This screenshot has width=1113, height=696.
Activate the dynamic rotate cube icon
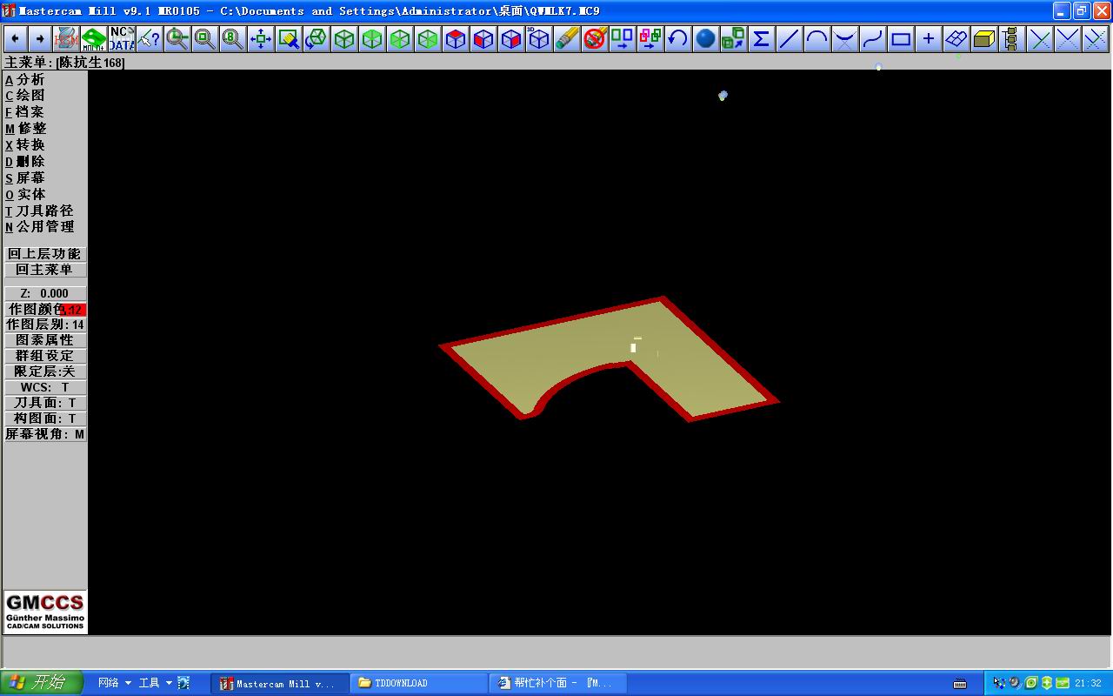pos(317,39)
